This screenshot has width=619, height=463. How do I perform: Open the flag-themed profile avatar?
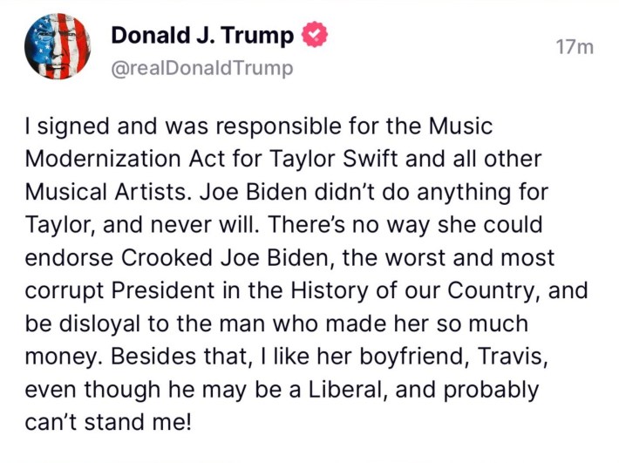(x=58, y=47)
